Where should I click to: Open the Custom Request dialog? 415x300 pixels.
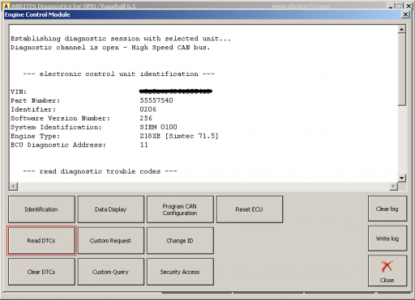coord(111,241)
